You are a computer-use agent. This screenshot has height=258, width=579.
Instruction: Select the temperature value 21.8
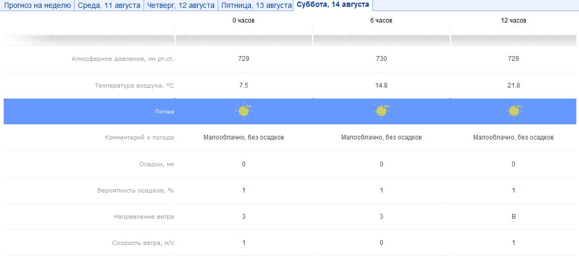click(x=514, y=85)
